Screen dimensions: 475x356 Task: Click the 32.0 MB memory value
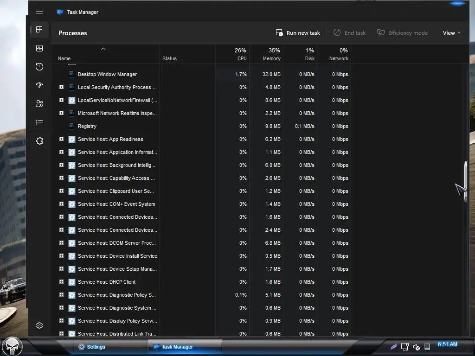coord(271,74)
